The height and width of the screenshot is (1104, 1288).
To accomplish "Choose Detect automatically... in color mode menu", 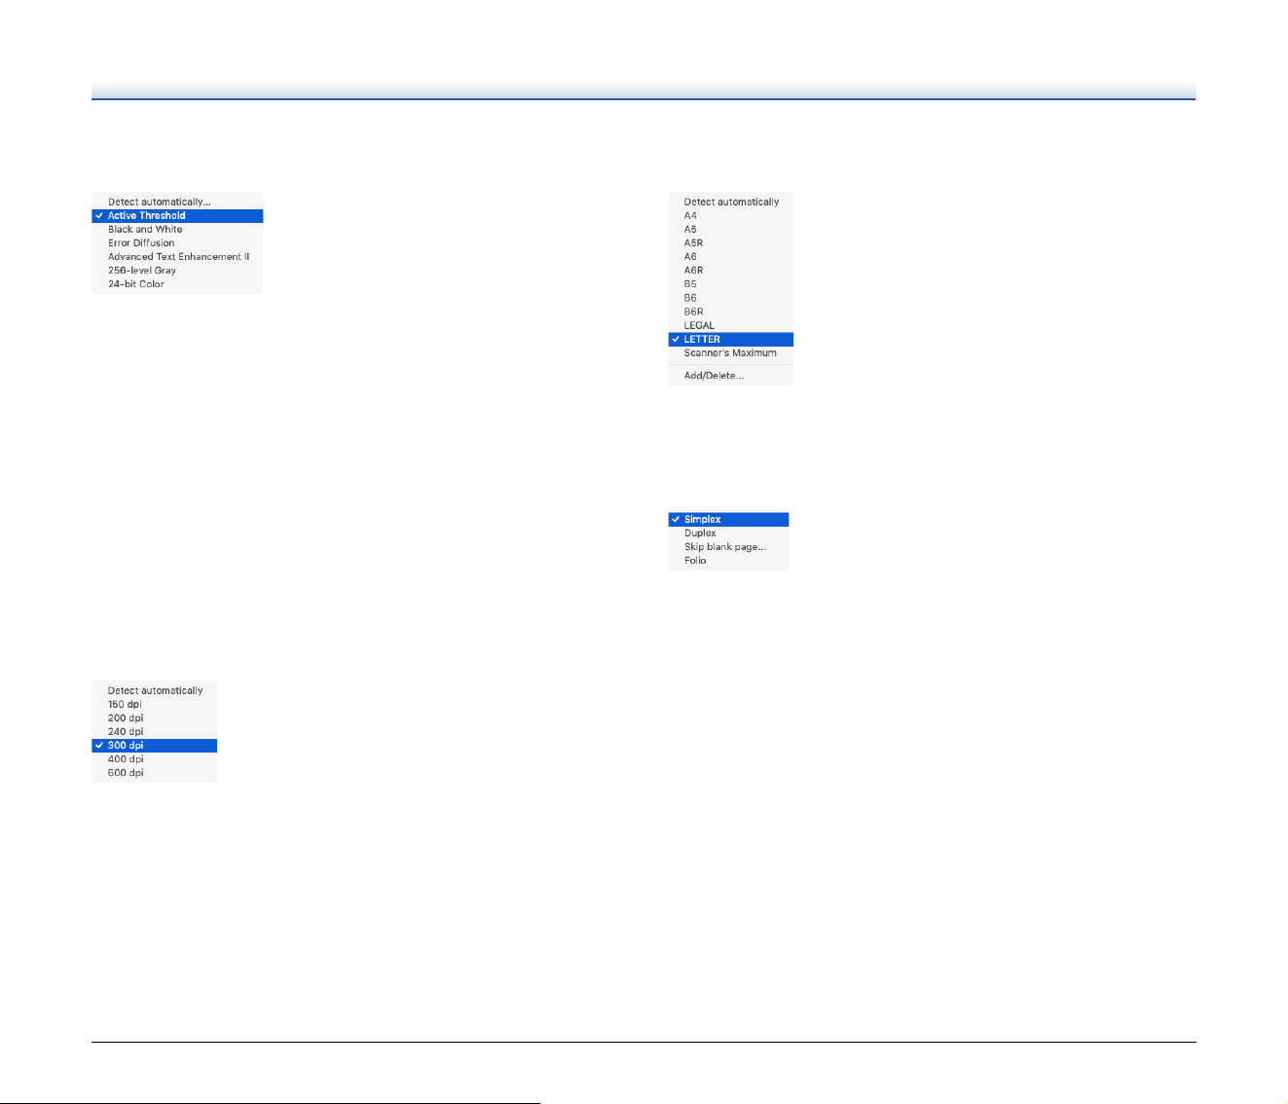I will pyautogui.click(x=177, y=202).
